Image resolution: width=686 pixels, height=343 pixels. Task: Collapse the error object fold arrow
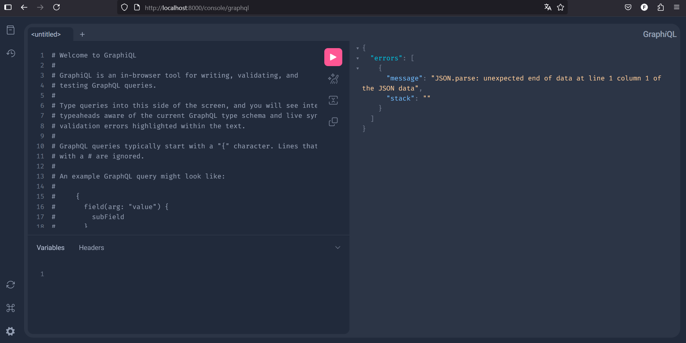pos(358,68)
